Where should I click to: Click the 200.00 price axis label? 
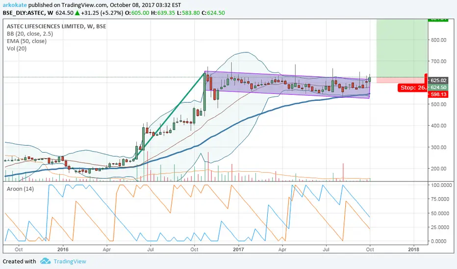(439, 168)
